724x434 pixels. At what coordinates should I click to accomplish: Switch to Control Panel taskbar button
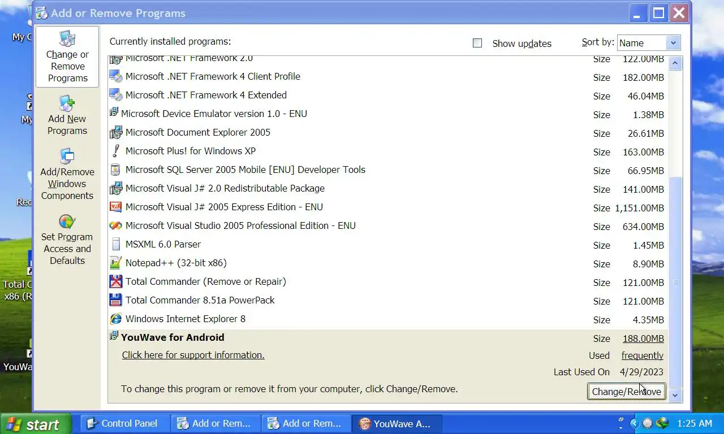[x=125, y=423]
